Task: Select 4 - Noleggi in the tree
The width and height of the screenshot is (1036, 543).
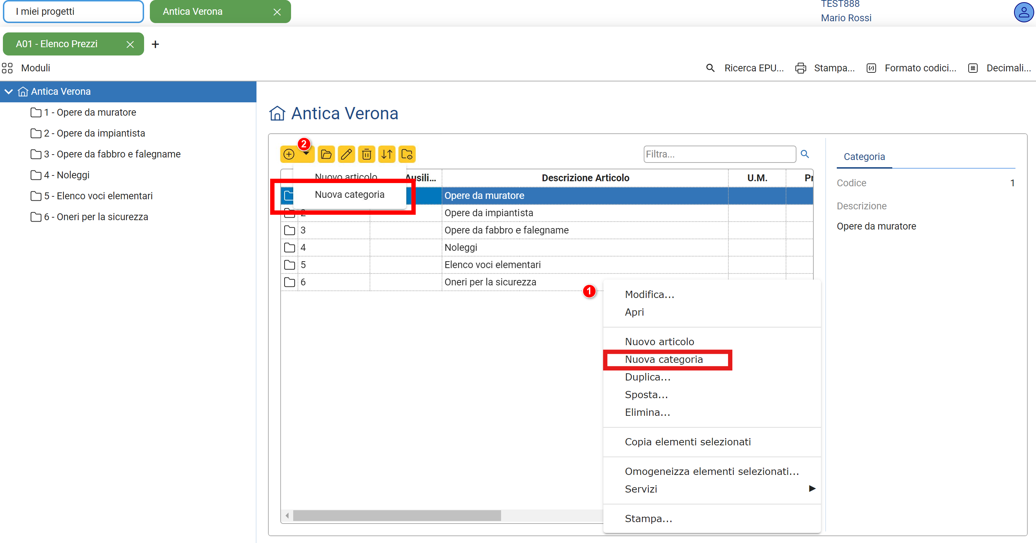Action: click(67, 175)
